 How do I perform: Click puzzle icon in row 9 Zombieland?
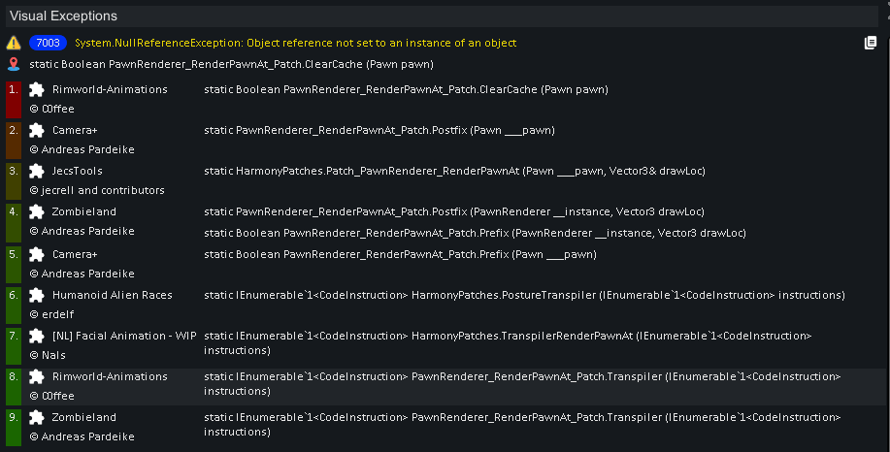[37, 417]
